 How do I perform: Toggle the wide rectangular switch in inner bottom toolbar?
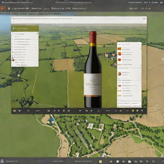[x=108, y=111]
